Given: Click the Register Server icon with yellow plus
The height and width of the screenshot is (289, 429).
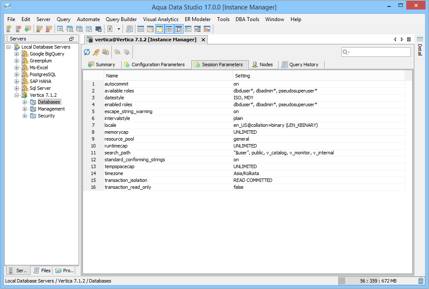Looking at the screenshot, I should [9, 29].
